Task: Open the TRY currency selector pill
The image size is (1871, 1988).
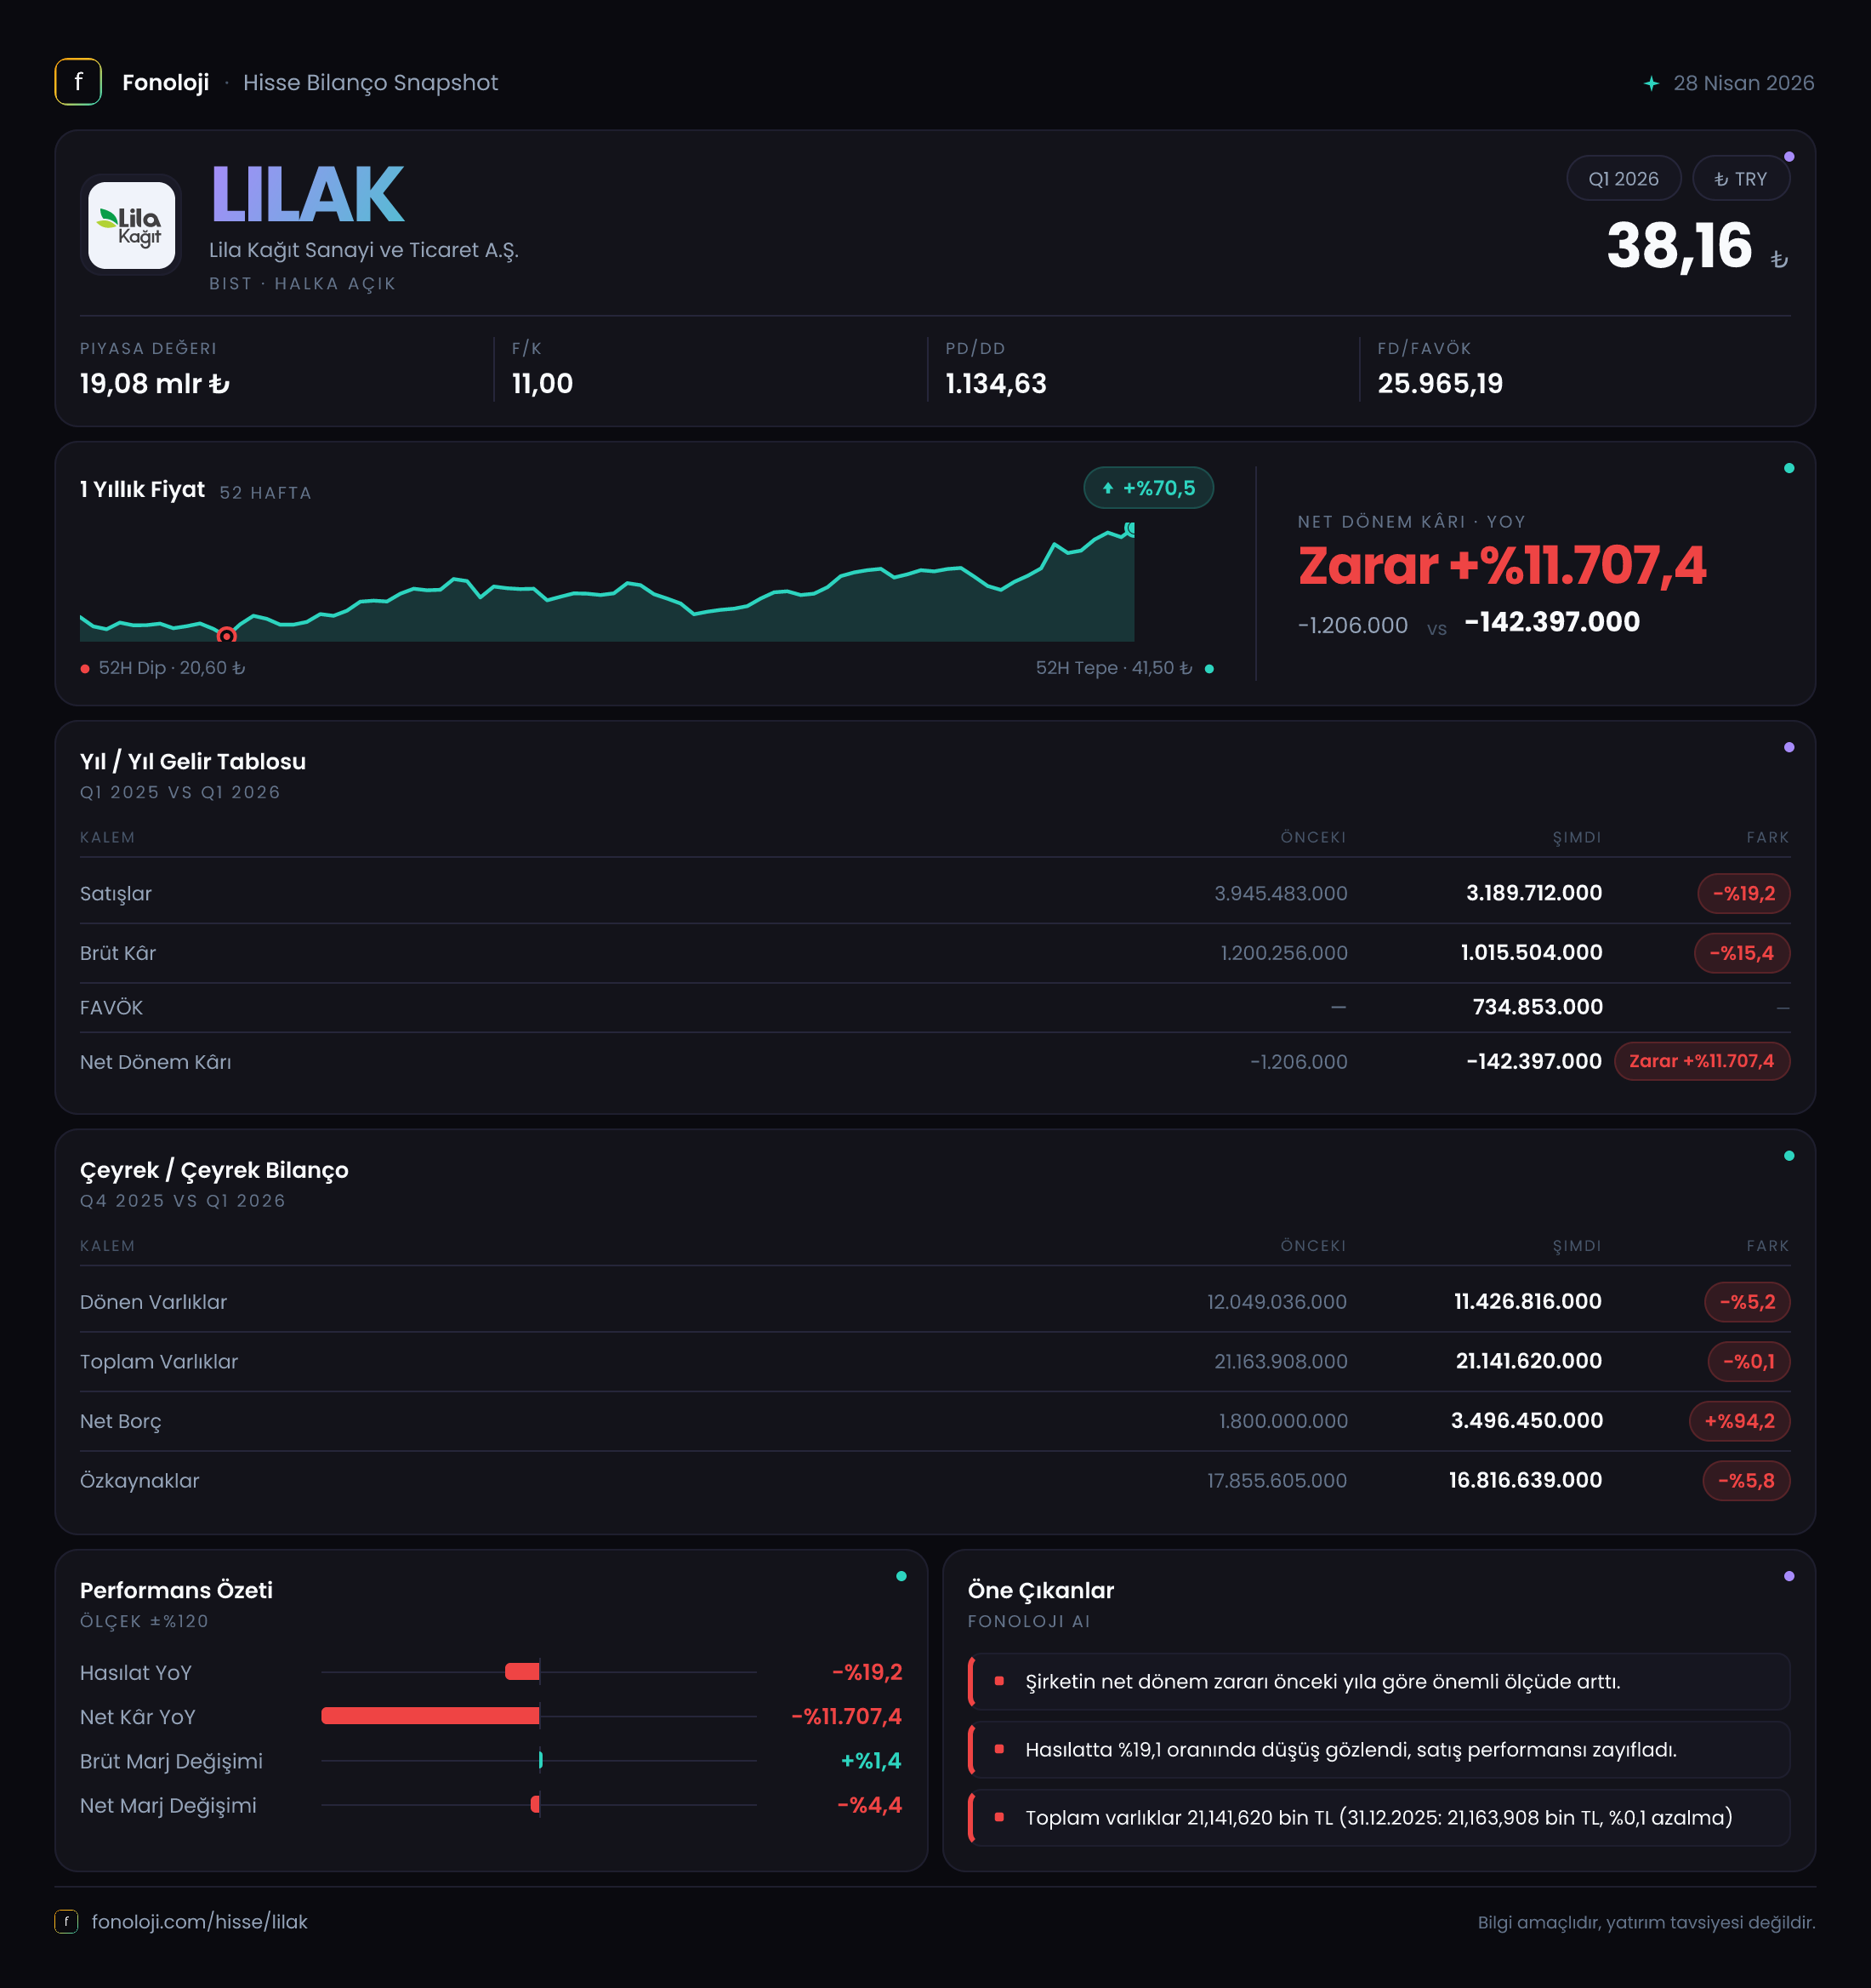Action: point(1740,179)
